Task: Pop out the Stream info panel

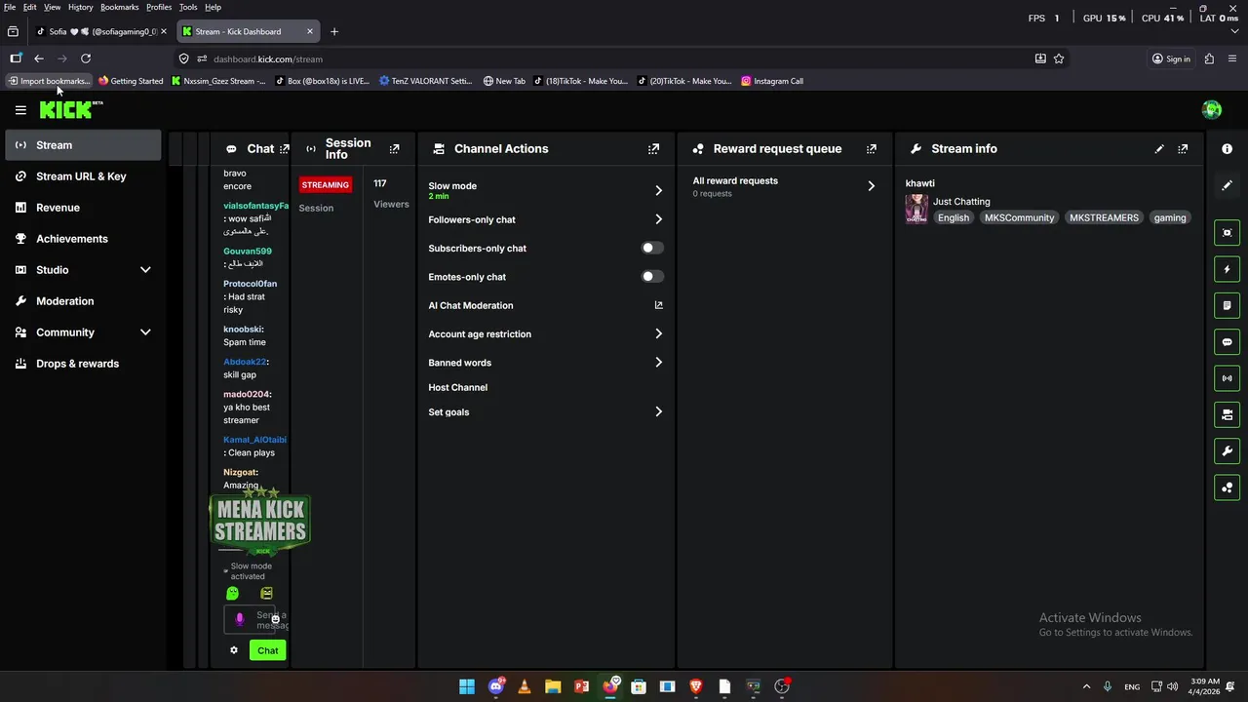Action: coord(1183,149)
